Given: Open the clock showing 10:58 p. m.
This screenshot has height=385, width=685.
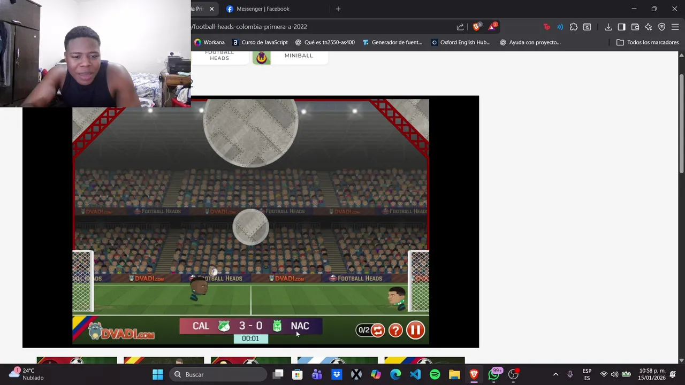Looking at the screenshot, I should [x=652, y=374].
